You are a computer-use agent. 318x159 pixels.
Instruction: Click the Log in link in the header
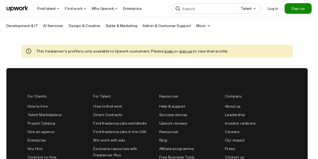(273, 8)
